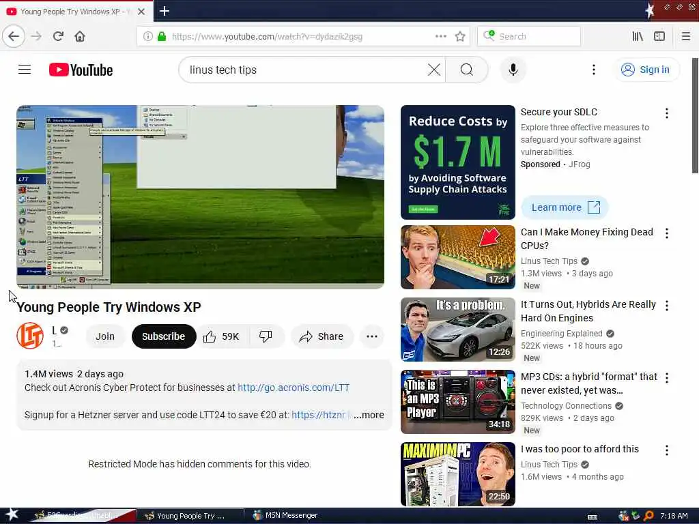This screenshot has width=699, height=524.
Task: Click Learn more on JFrog ad
Action: pyautogui.click(x=565, y=207)
